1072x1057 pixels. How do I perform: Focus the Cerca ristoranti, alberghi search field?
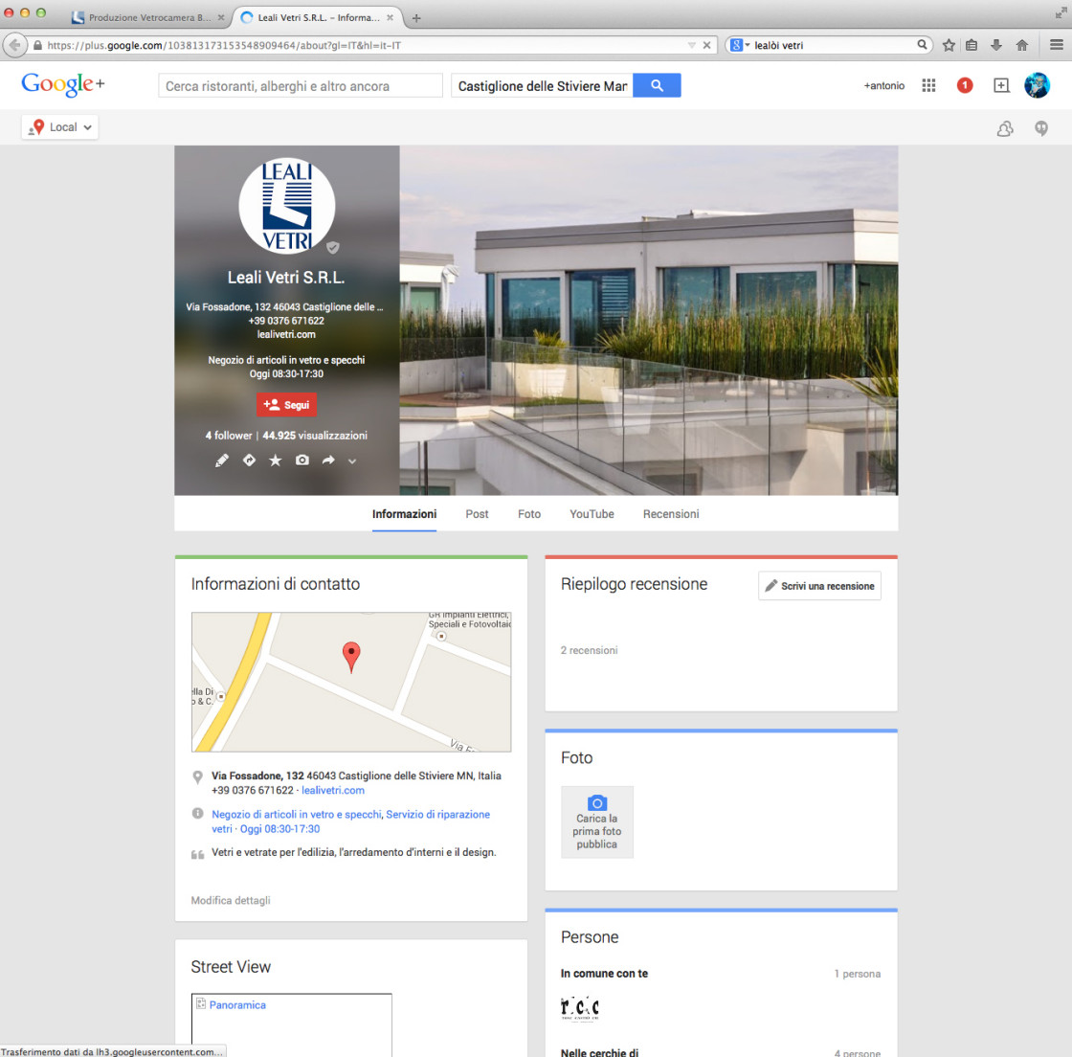point(301,85)
